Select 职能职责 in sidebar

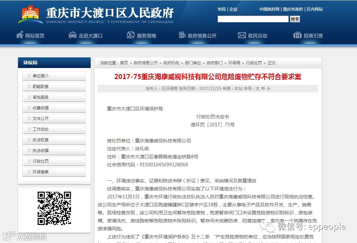(x=54, y=87)
